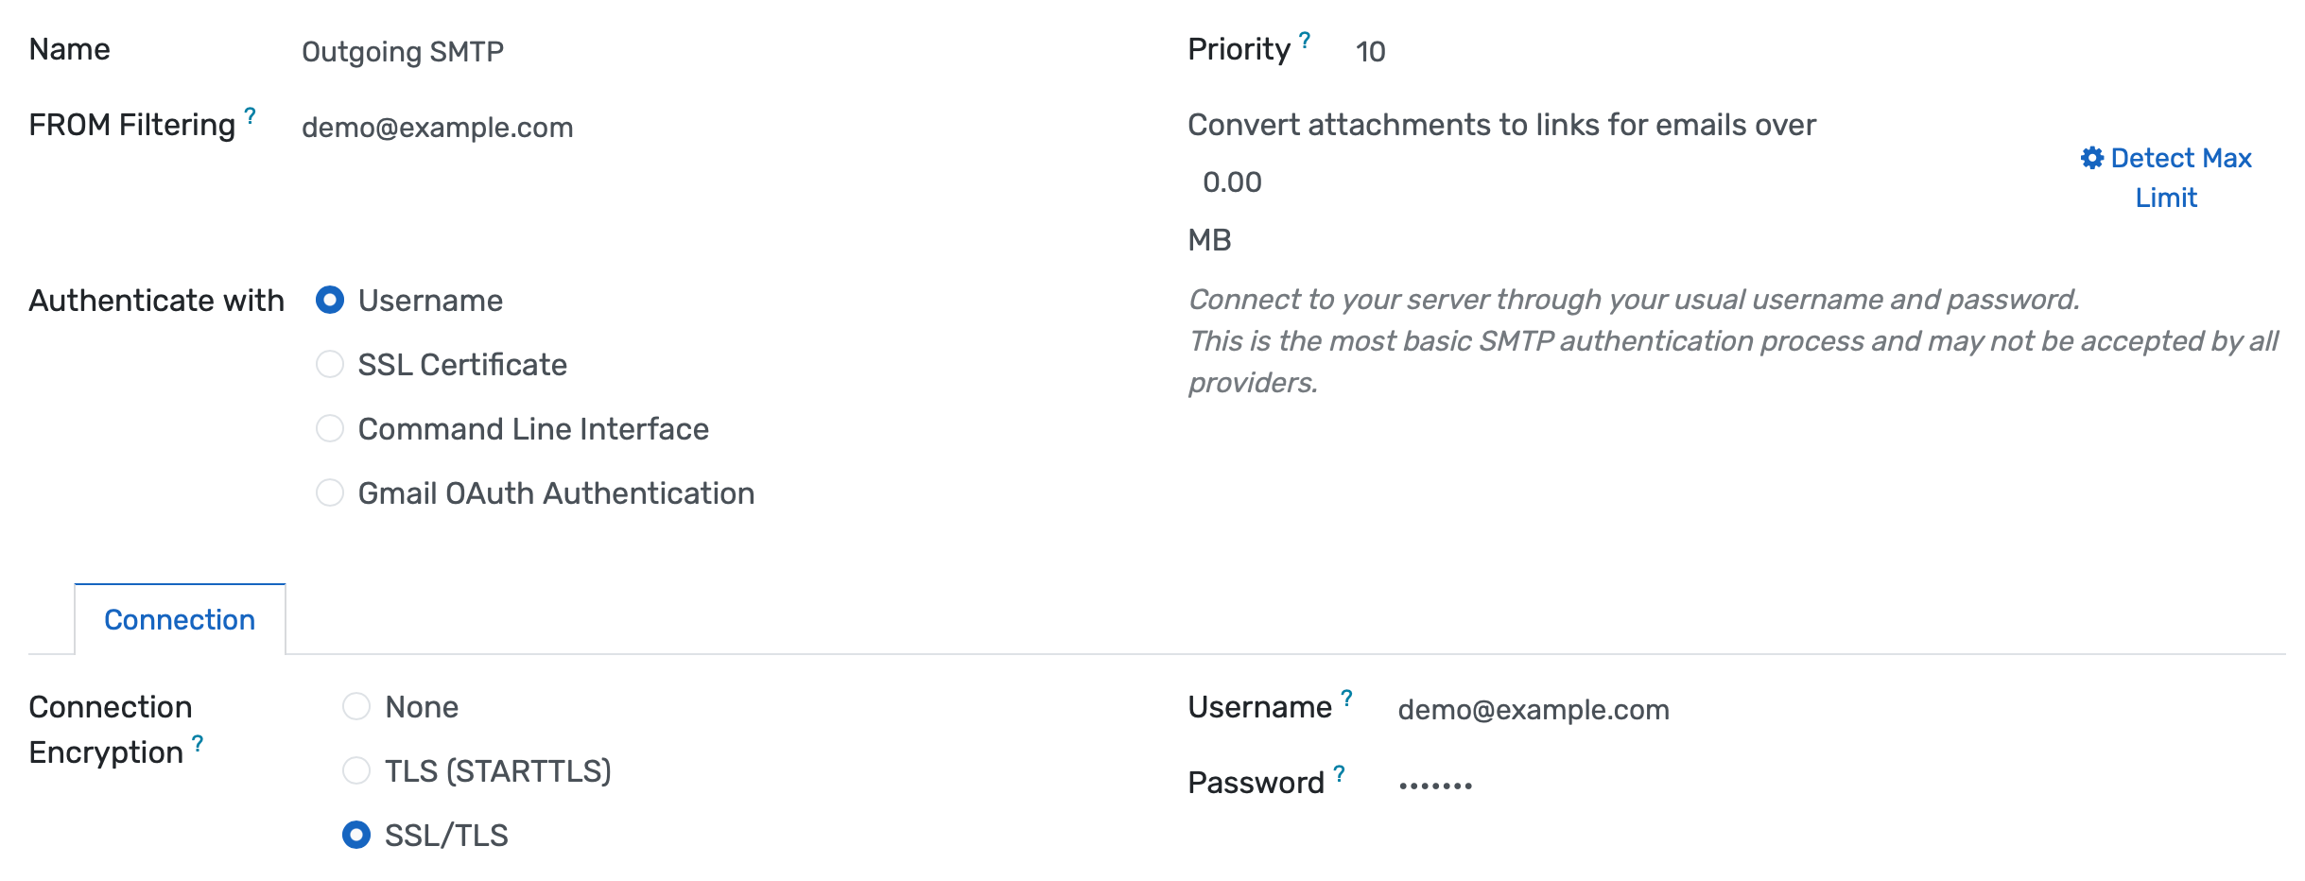The height and width of the screenshot is (881, 2305).
Task: Select SSL/TLS encryption option
Action: tap(356, 836)
